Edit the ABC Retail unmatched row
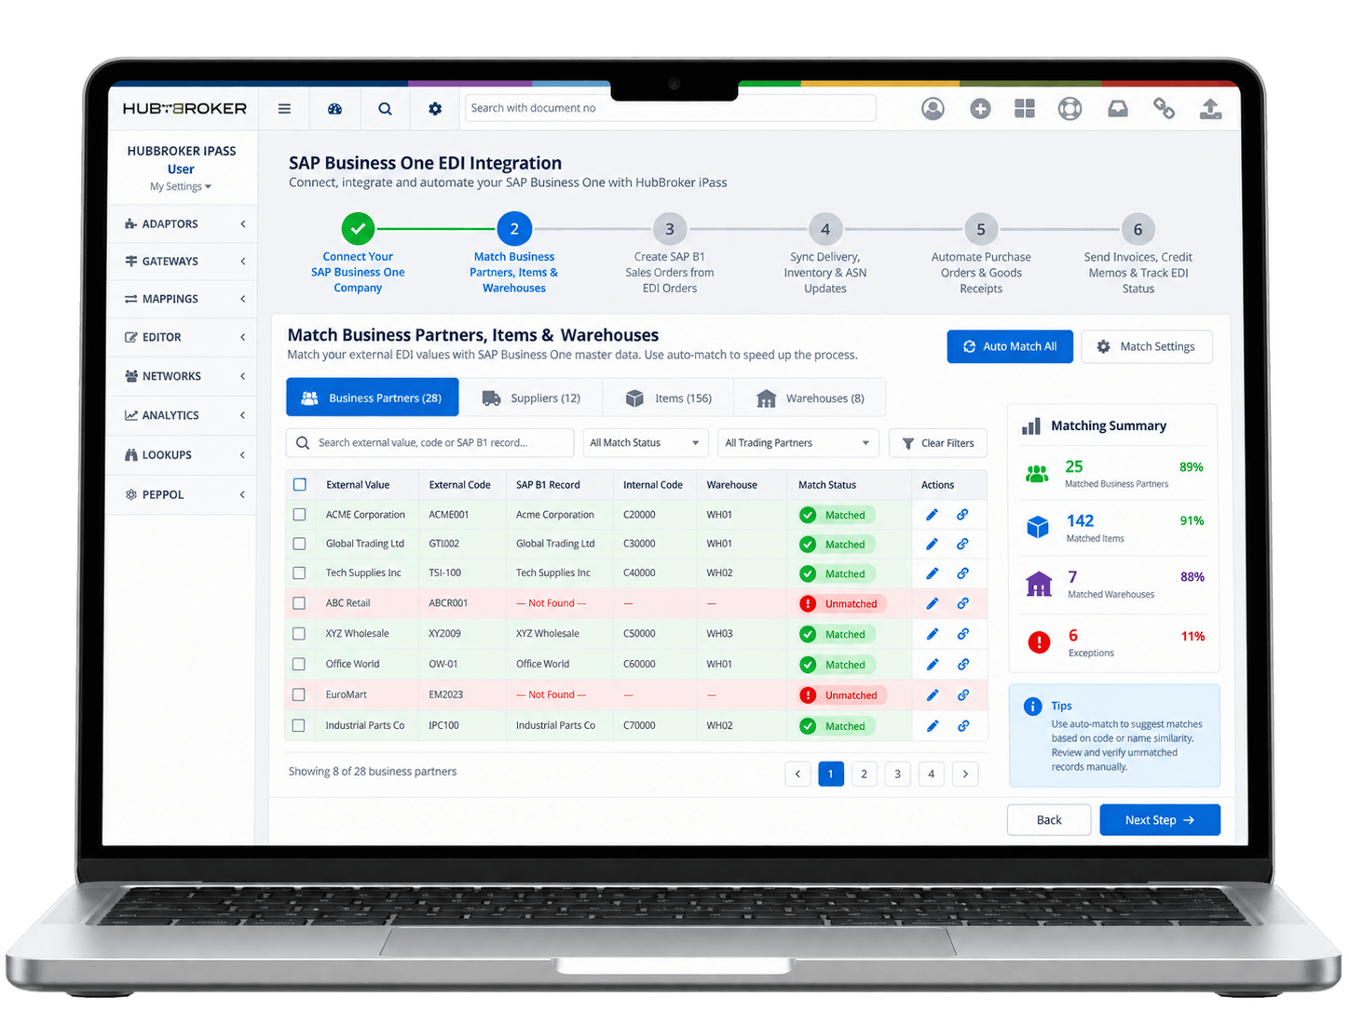This screenshot has height=1011, width=1349. pyautogui.click(x=932, y=603)
